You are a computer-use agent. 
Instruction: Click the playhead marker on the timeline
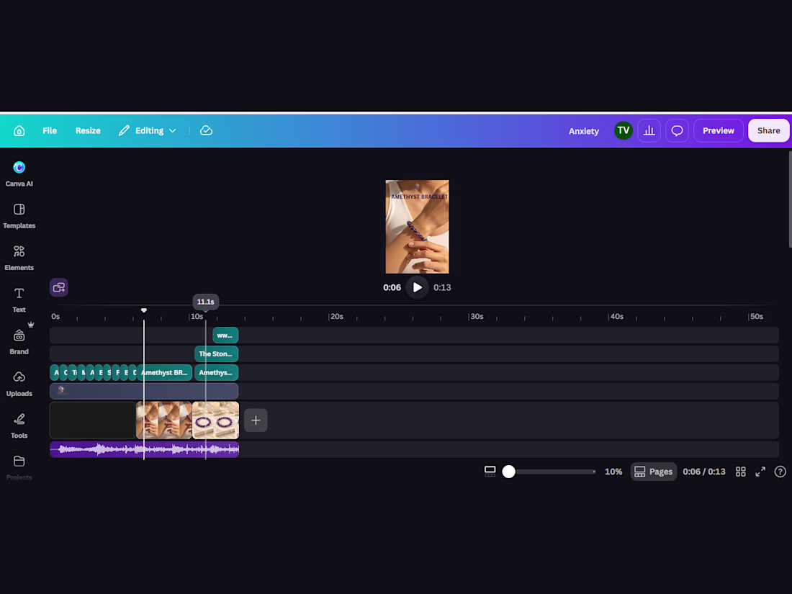pos(144,310)
